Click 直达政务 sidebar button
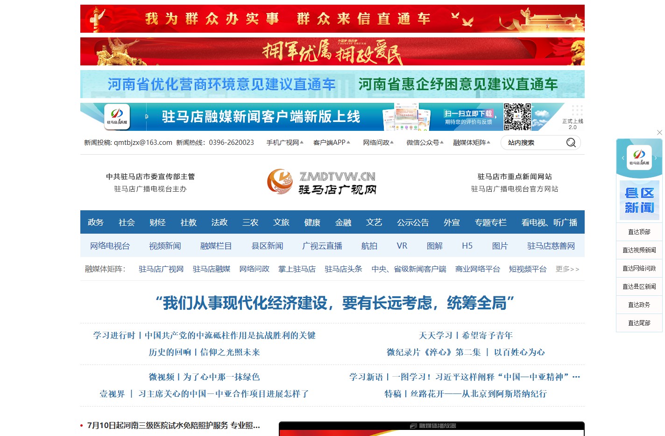 pos(639,305)
